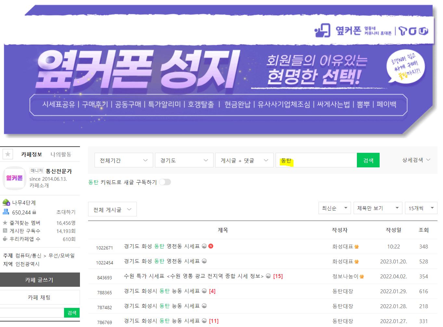This screenshot has width=443, height=327.
Task: Click the 조회 column header
Action: pos(423,230)
